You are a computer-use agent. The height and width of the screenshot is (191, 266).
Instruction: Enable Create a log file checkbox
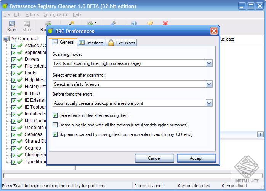(x=55, y=125)
